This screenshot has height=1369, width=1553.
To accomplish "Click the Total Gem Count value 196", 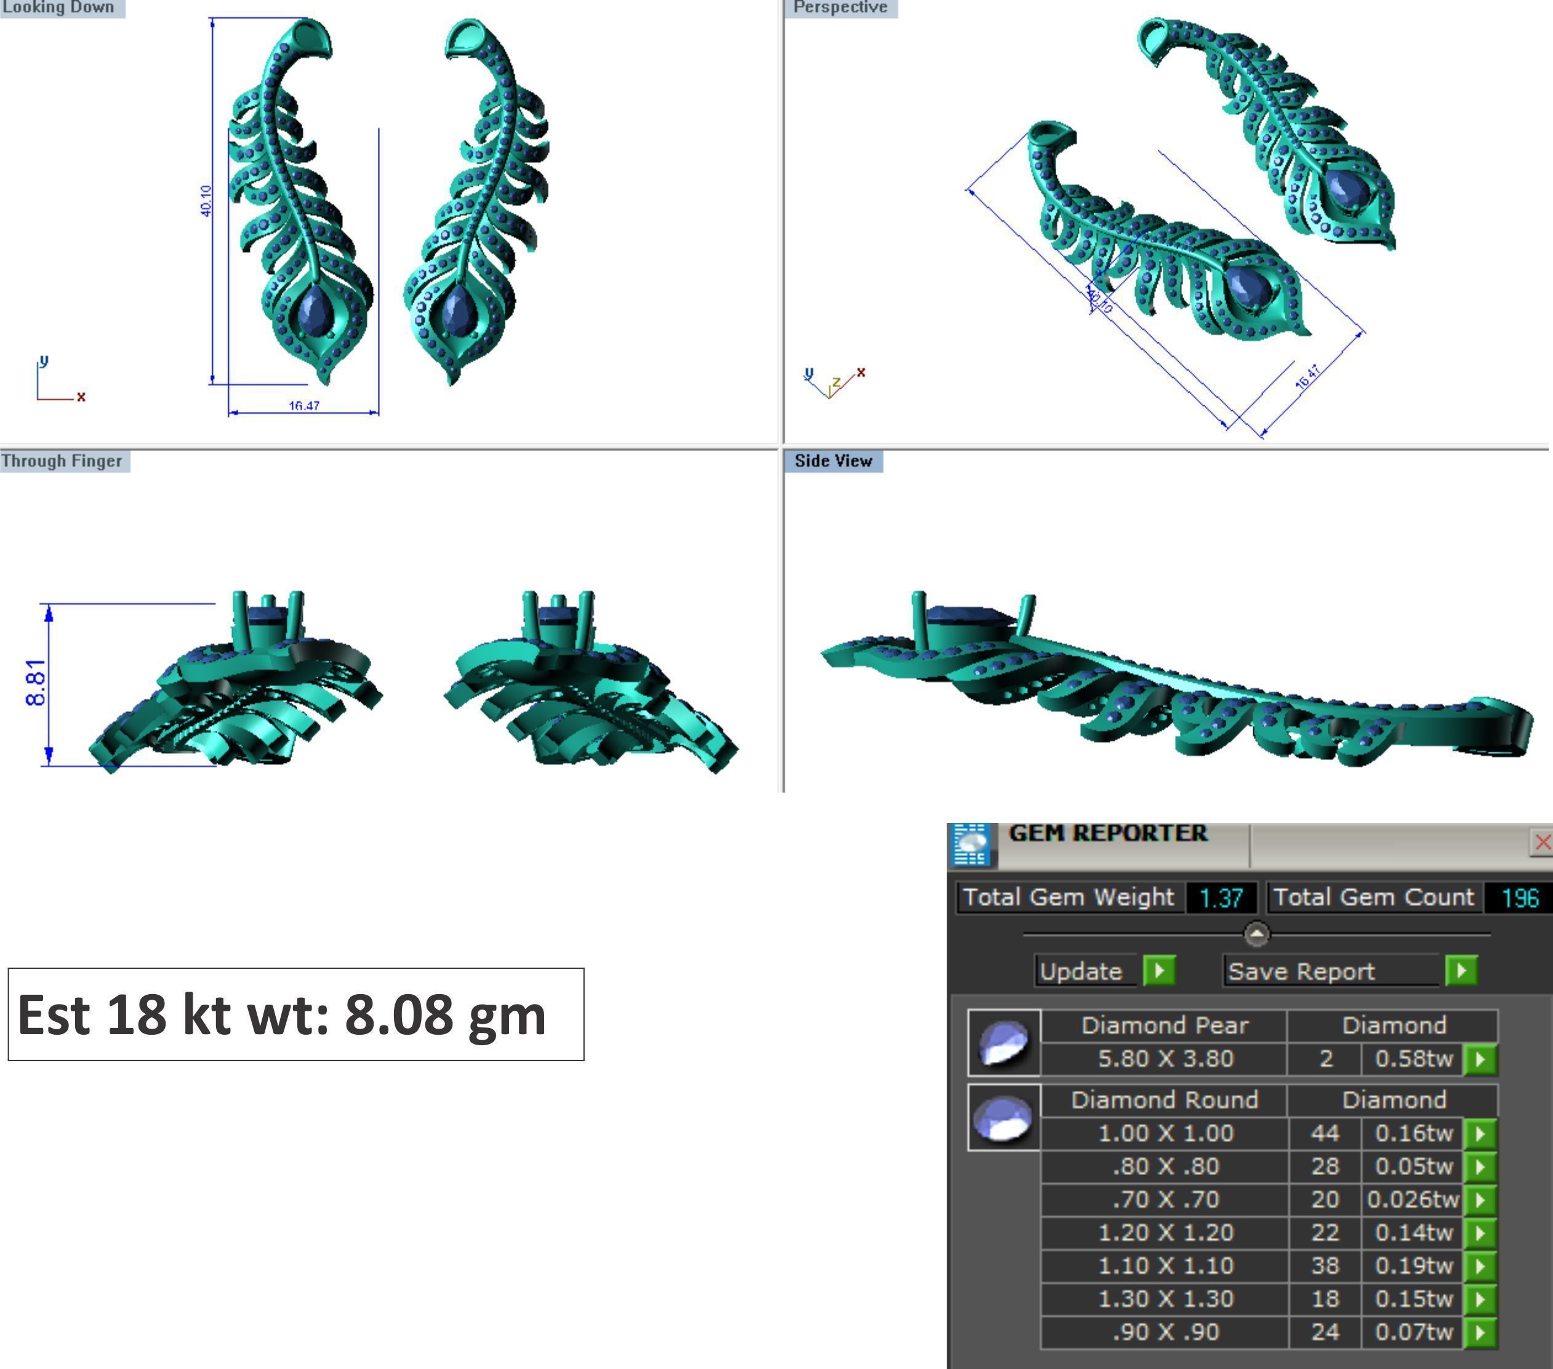I will [1520, 898].
